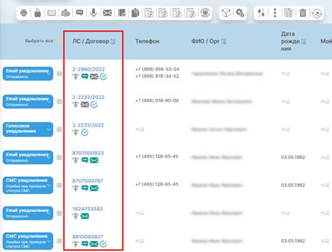Click the trash bin delete icon
This screenshot has height=252, width=332.
point(303,13)
